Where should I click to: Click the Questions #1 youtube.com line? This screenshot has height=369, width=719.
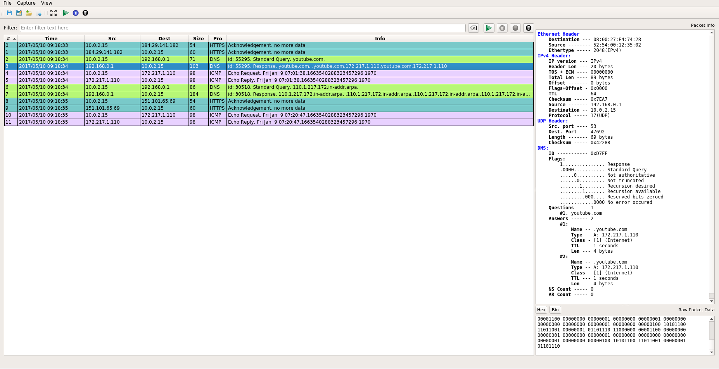point(581,213)
